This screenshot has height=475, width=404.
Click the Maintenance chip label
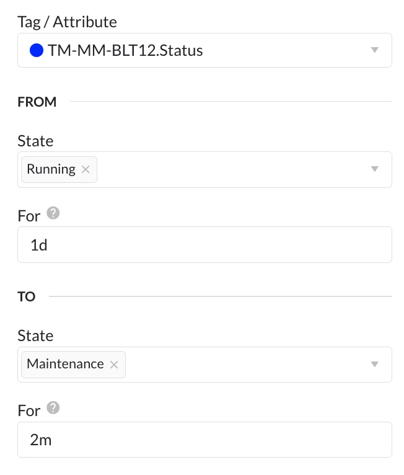65,365
